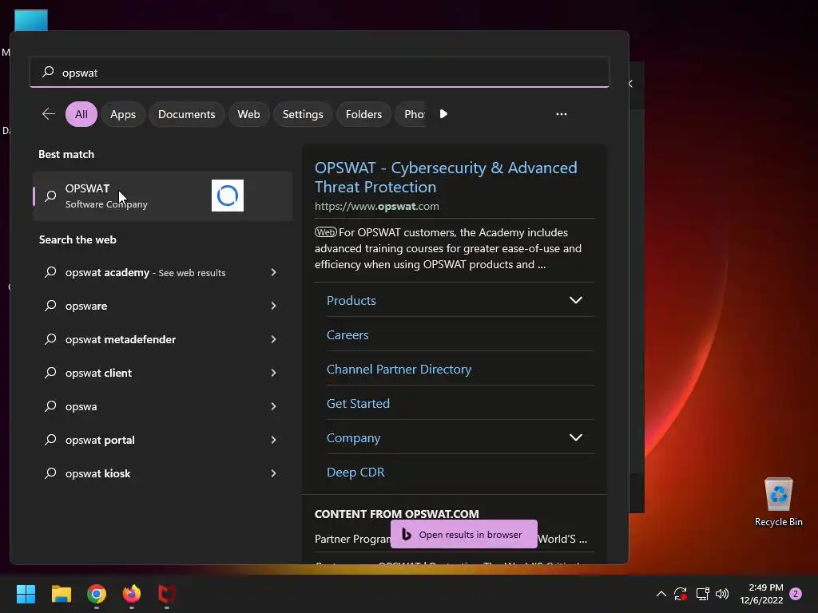Open Firefox from taskbar

132,594
